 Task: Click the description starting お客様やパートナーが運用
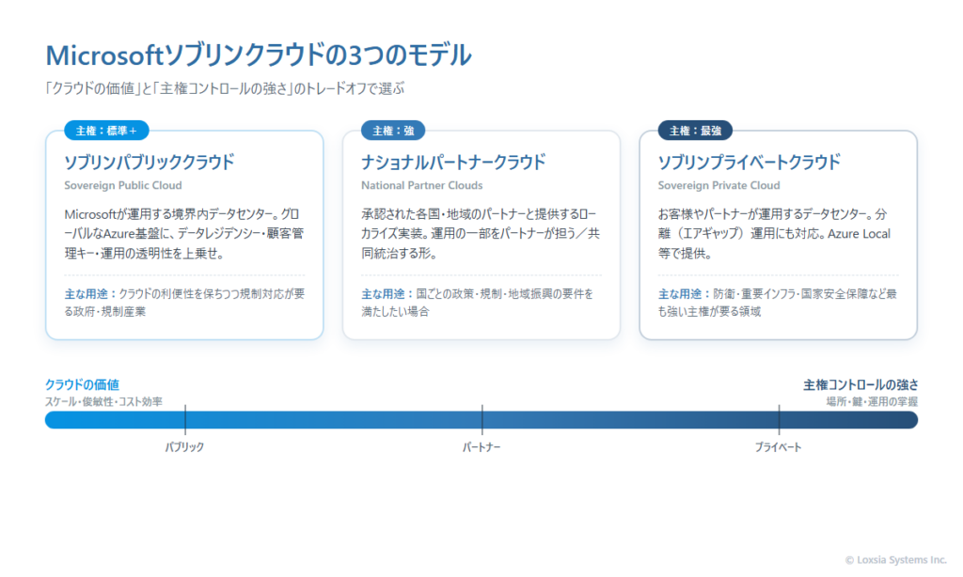[775, 233]
